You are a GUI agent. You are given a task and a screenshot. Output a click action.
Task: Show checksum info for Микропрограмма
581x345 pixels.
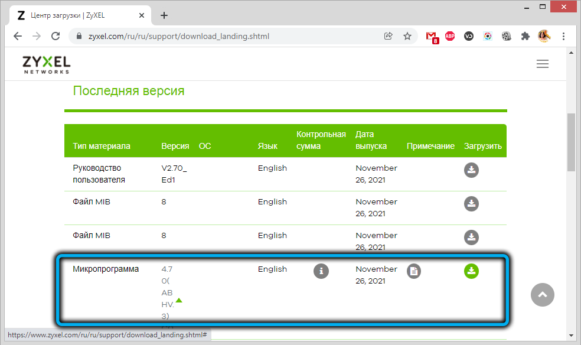coord(321,271)
